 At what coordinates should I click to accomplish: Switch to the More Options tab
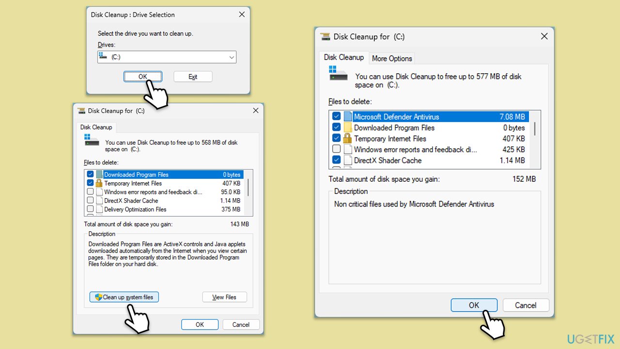click(x=392, y=58)
